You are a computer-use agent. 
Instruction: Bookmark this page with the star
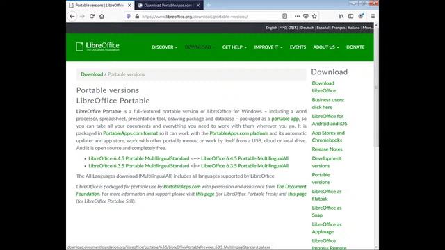point(314,16)
